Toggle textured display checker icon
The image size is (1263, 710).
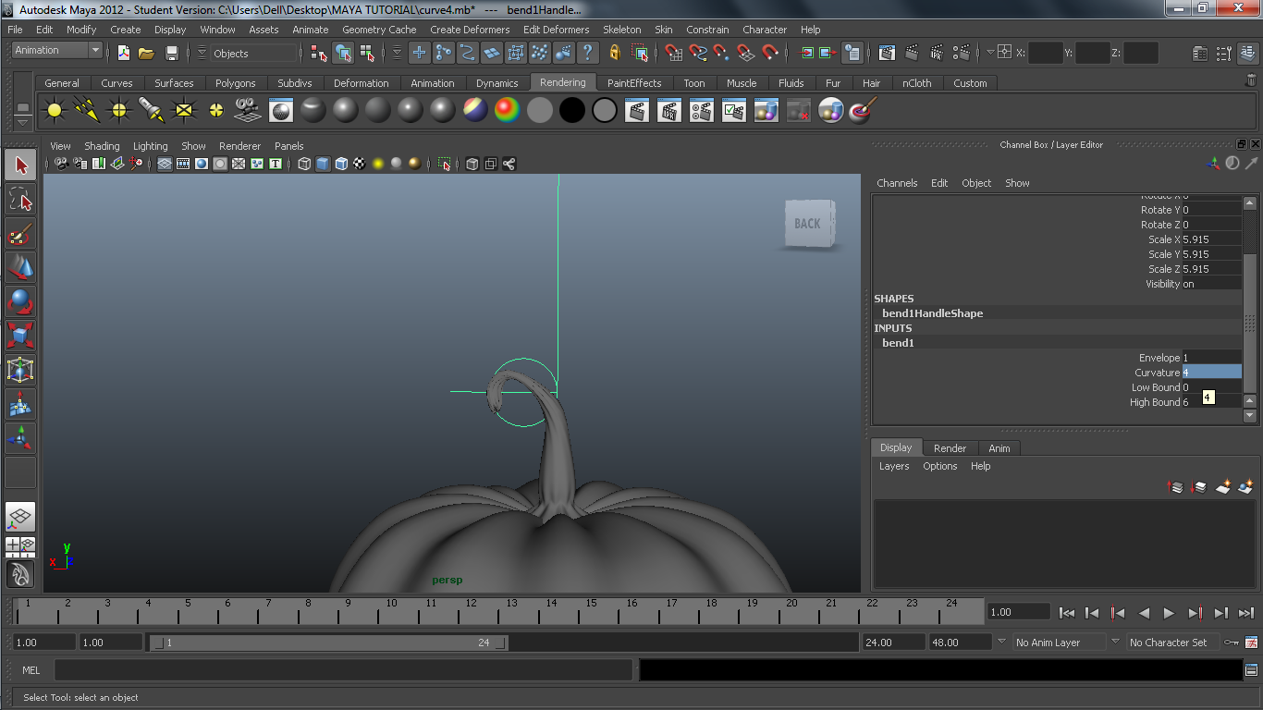pos(360,164)
